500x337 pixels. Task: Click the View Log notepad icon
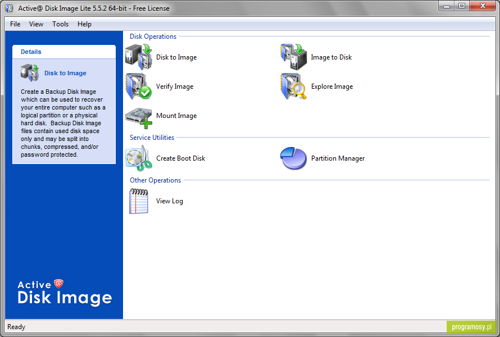click(139, 201)
